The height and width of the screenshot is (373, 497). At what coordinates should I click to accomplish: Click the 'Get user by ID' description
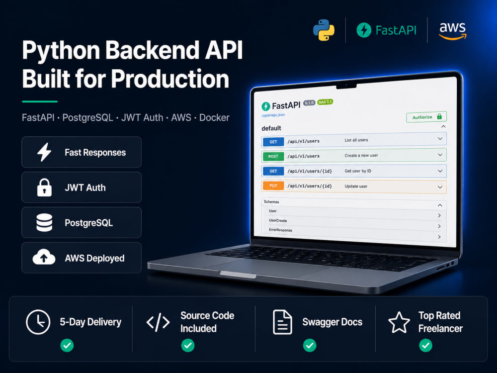(358, 171)
